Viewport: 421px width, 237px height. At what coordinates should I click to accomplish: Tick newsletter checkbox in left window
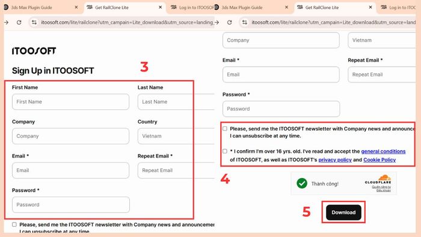coord(14,224)
